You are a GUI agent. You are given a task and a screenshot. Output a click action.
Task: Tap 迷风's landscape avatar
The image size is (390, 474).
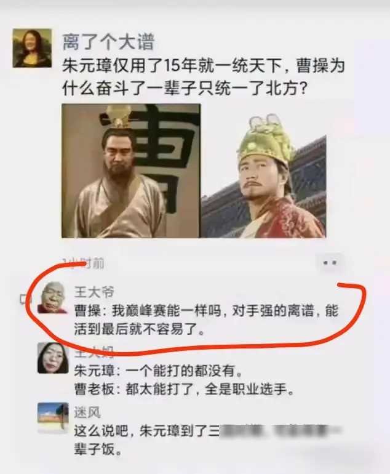tap(53, 418)
